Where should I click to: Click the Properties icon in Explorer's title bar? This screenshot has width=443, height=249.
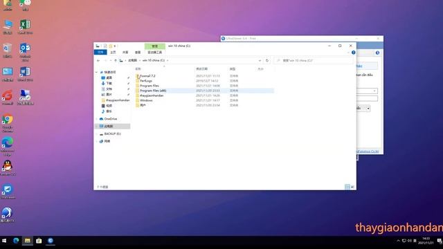pos(105,46)
